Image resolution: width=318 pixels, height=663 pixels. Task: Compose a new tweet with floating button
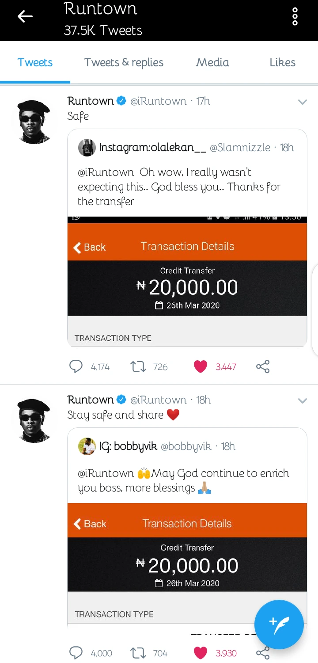279,625
